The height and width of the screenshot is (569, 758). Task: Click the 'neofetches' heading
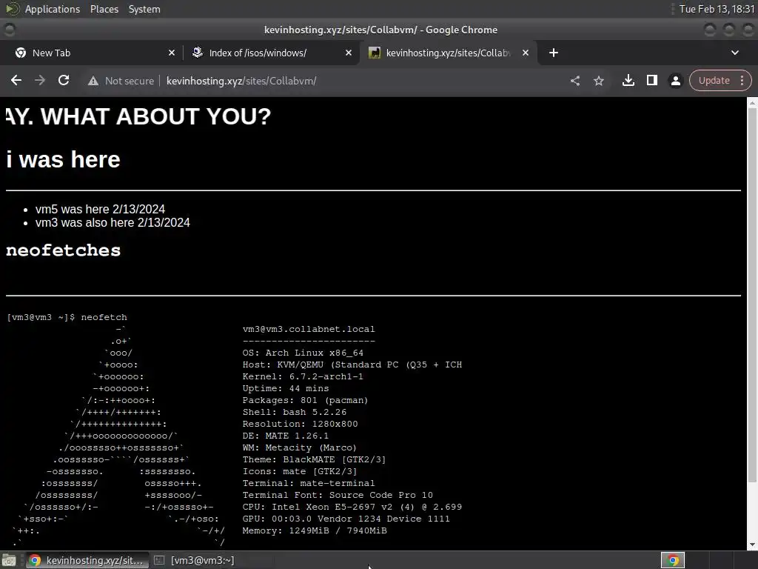click(x=64, y=250)
